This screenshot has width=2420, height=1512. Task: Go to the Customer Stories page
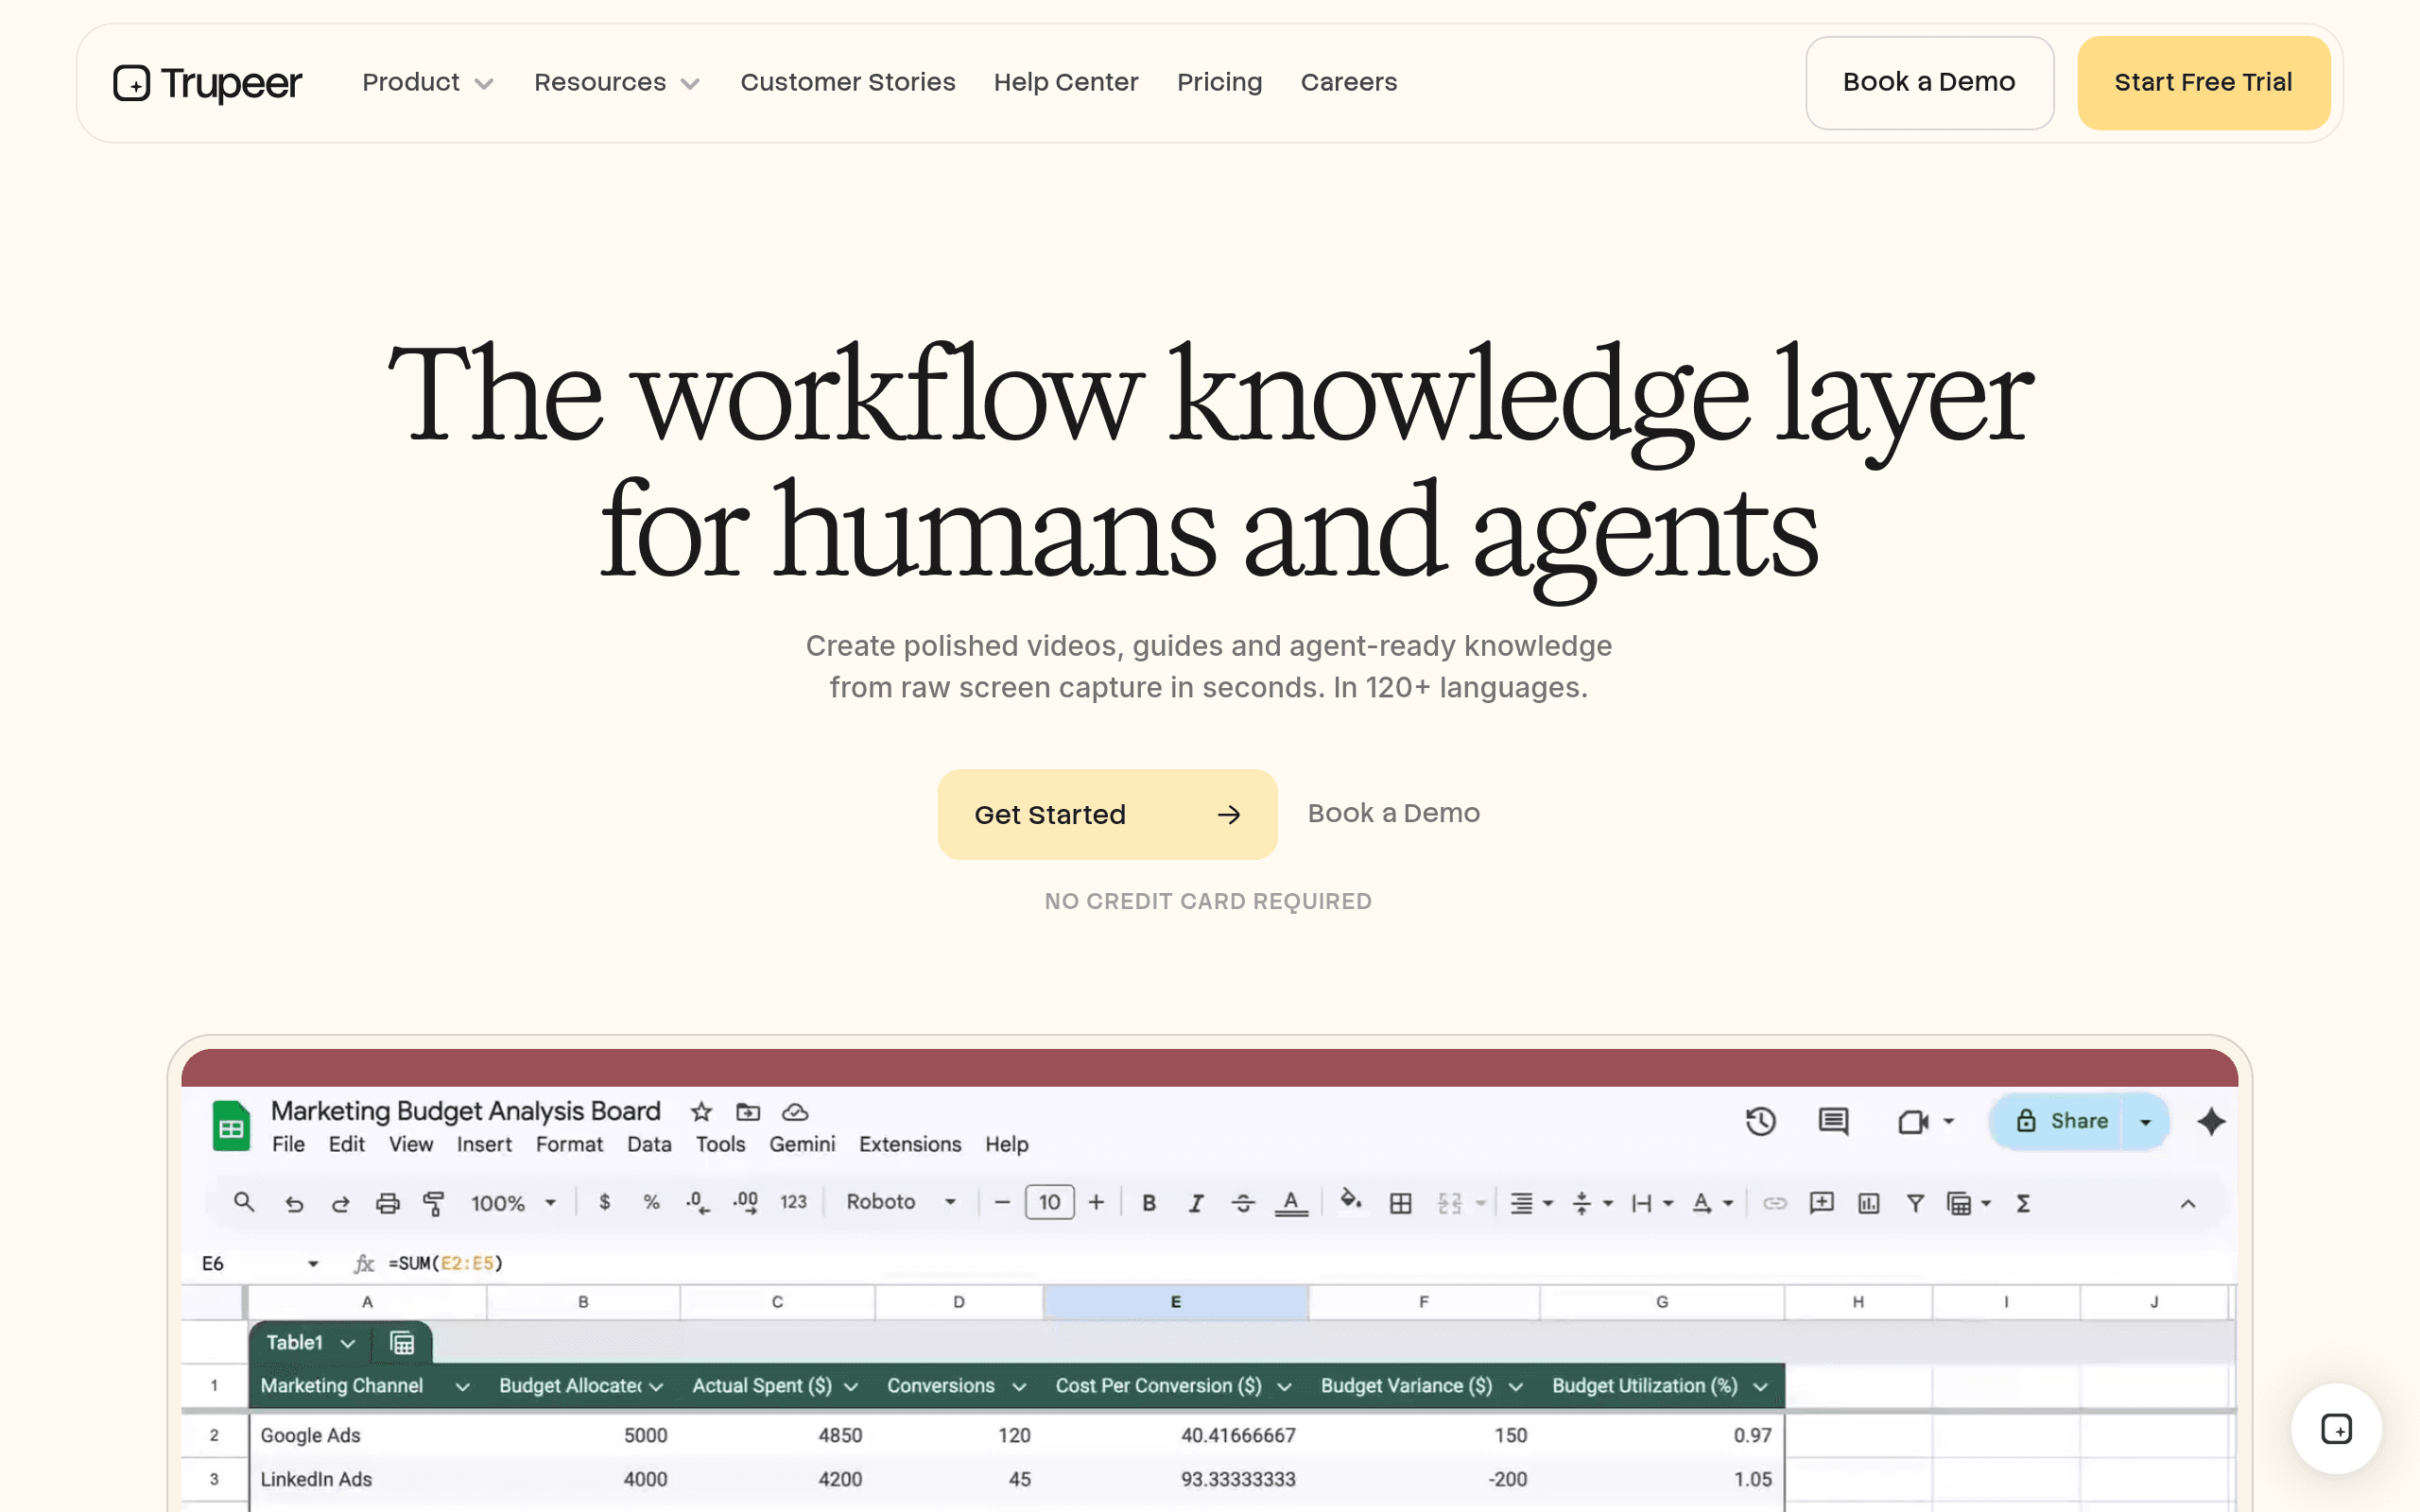[847, 82]
